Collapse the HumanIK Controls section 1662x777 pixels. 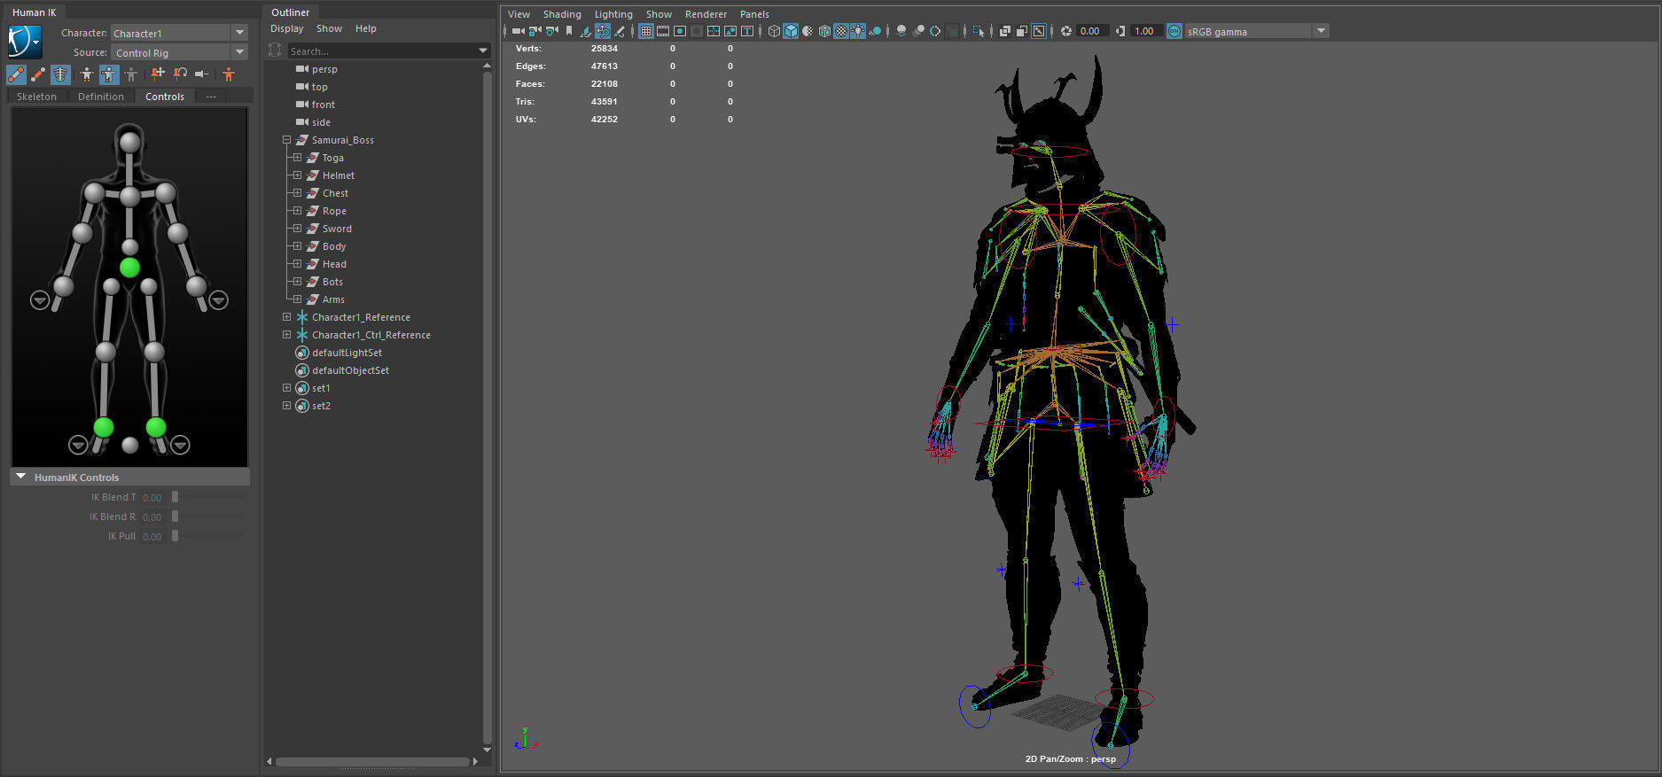click(21, 477)
